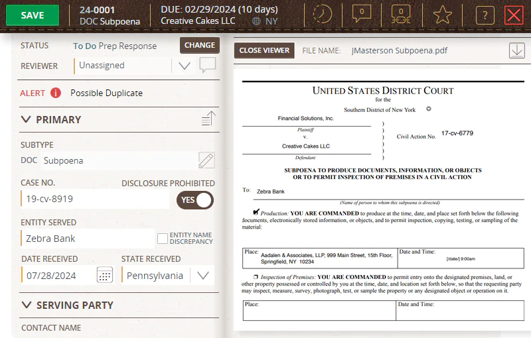Click the red alert info icon
Image resolution: width=531 pixels, height=338 pixels.
click(x=56, y=93)
